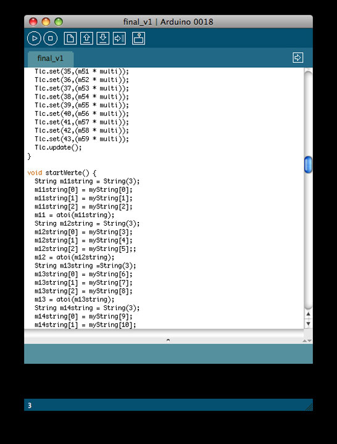Click the console divider handle dot
The image size is (337, 444).
[168, 340]
